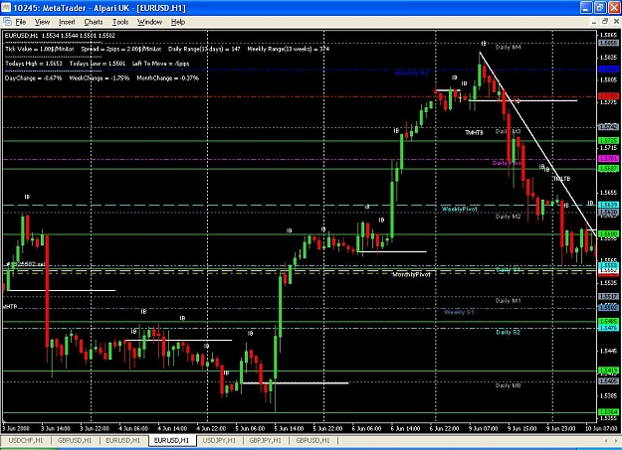Click the 'Left To Move = -5pips' text
Image resolution: width=622 pixels, height=450 pixels.
(x=161, y=64)
